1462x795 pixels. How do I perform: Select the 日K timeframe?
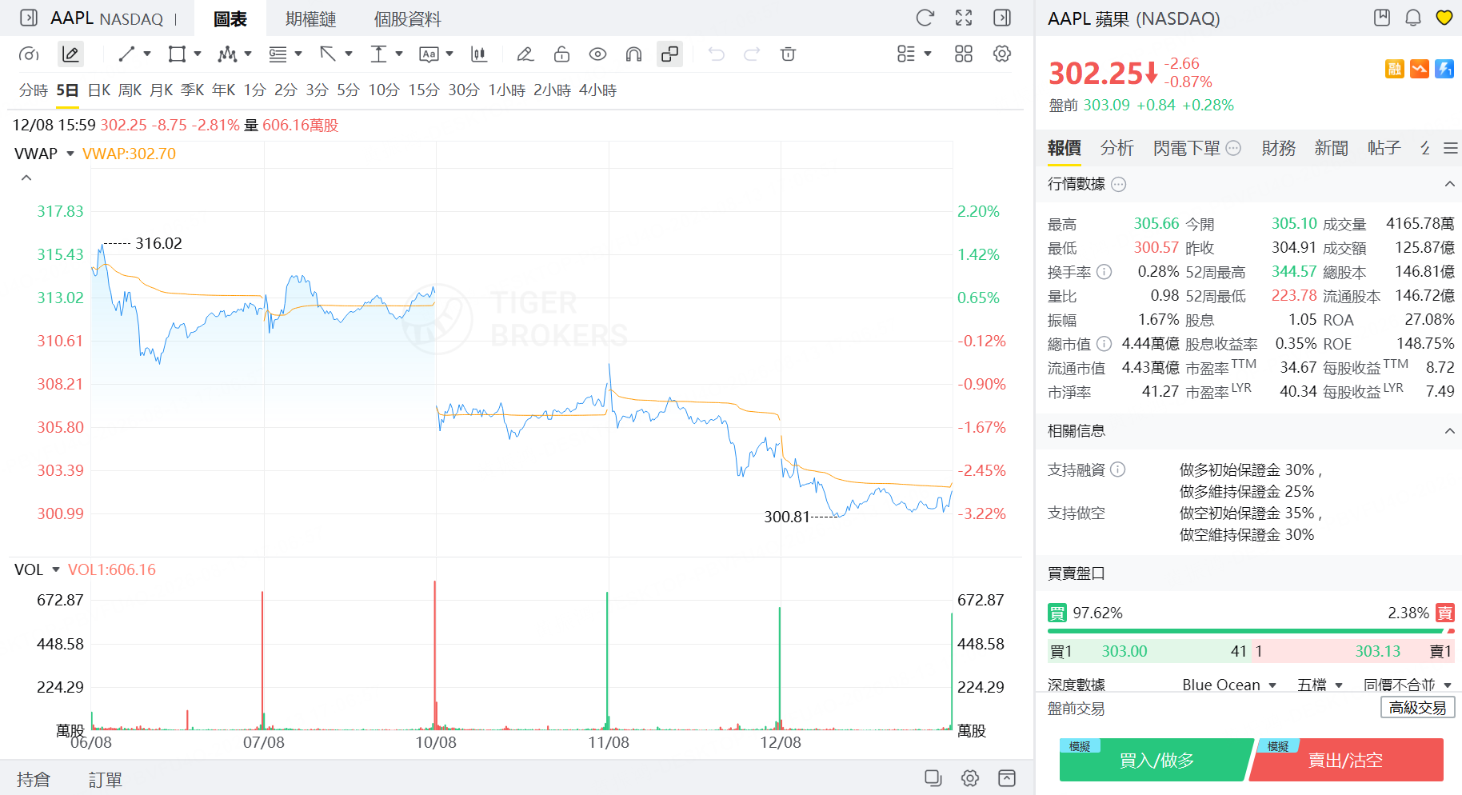[99, 90]
